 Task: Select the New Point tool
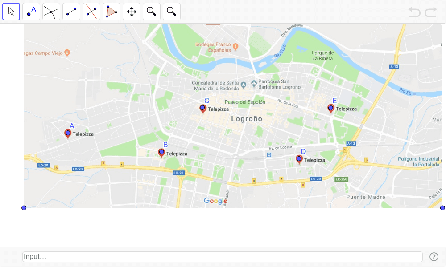(31, 12)
